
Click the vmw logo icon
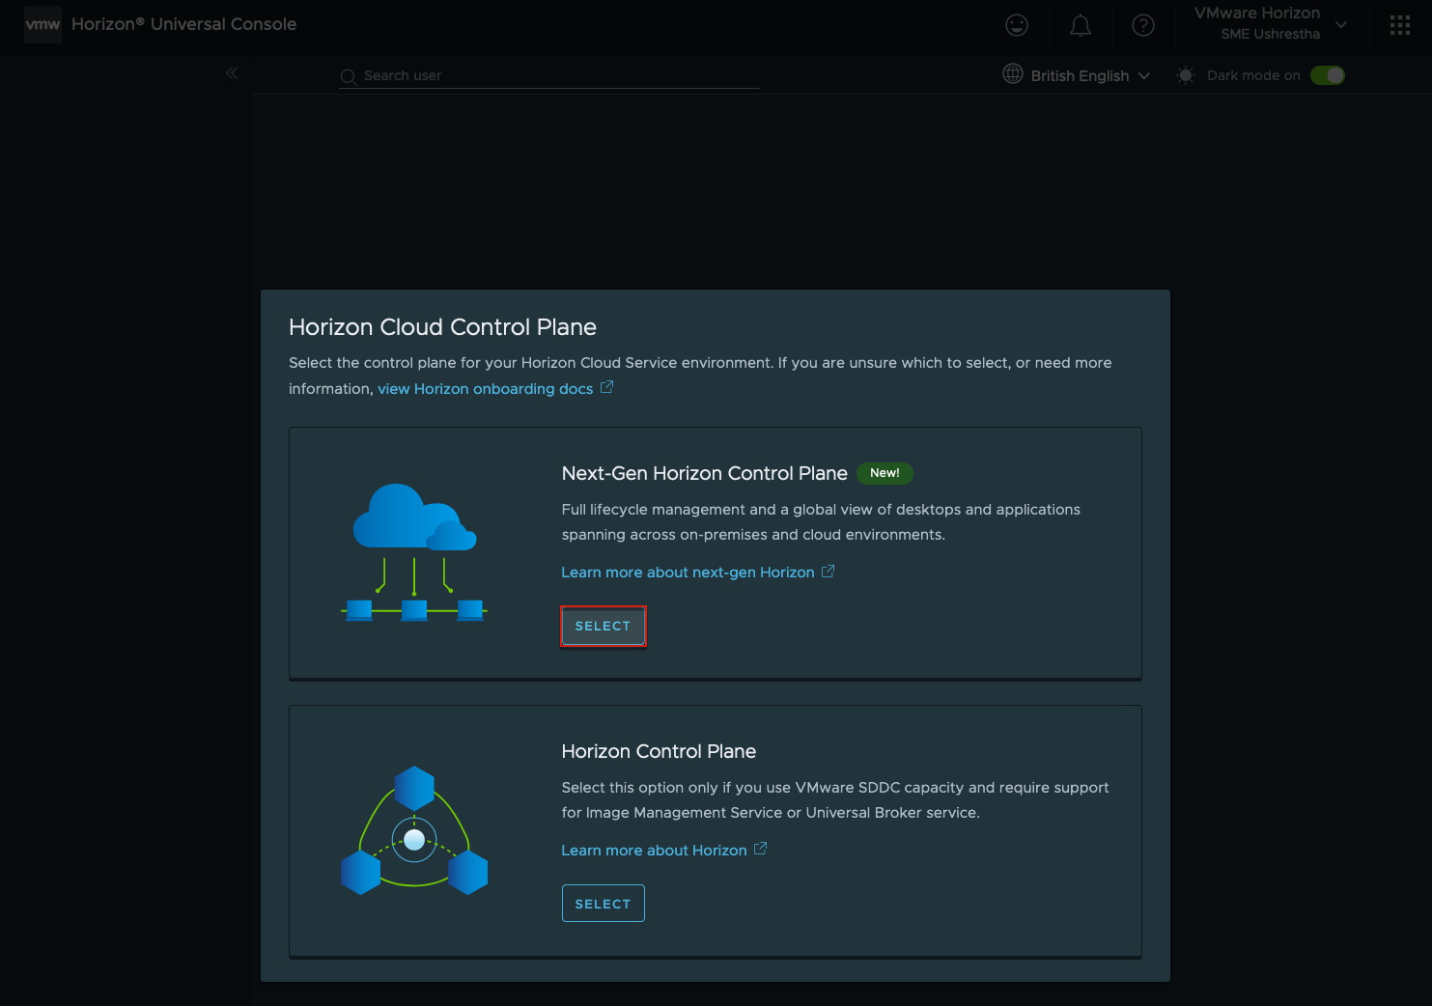pos(42,24)
